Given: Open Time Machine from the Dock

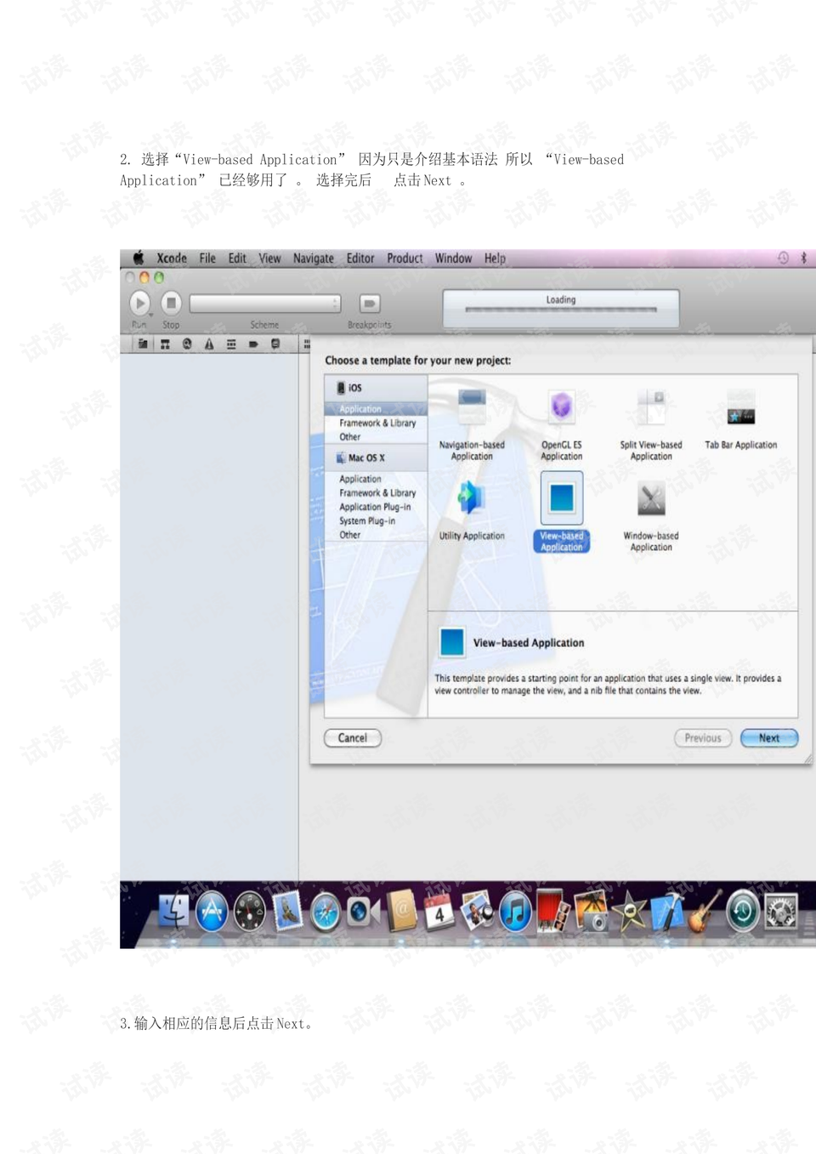Looking at the screenshot, I should tap(743, 912).
